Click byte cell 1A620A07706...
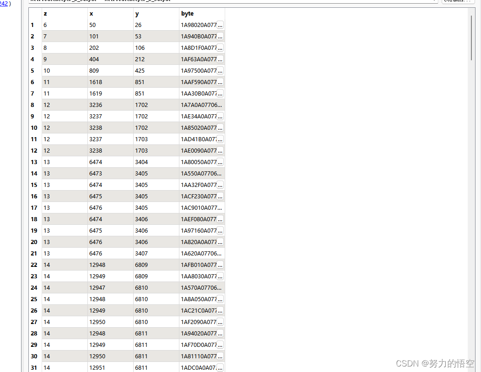Viewport: 481px width, 372px height. [202, 254]
